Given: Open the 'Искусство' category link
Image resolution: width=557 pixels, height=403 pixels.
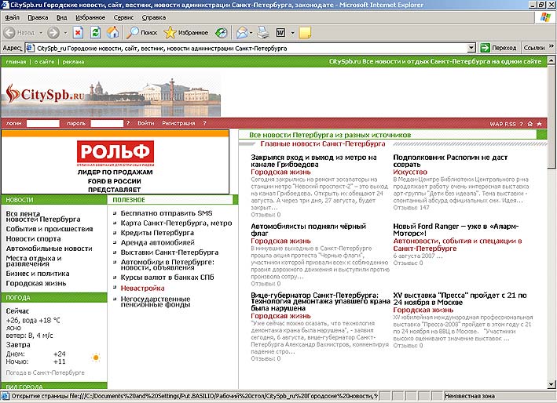Looking at the screenshot, I should [410, 172].
